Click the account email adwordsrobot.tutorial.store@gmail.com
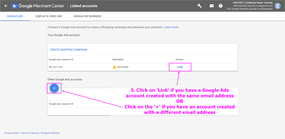 253,6
